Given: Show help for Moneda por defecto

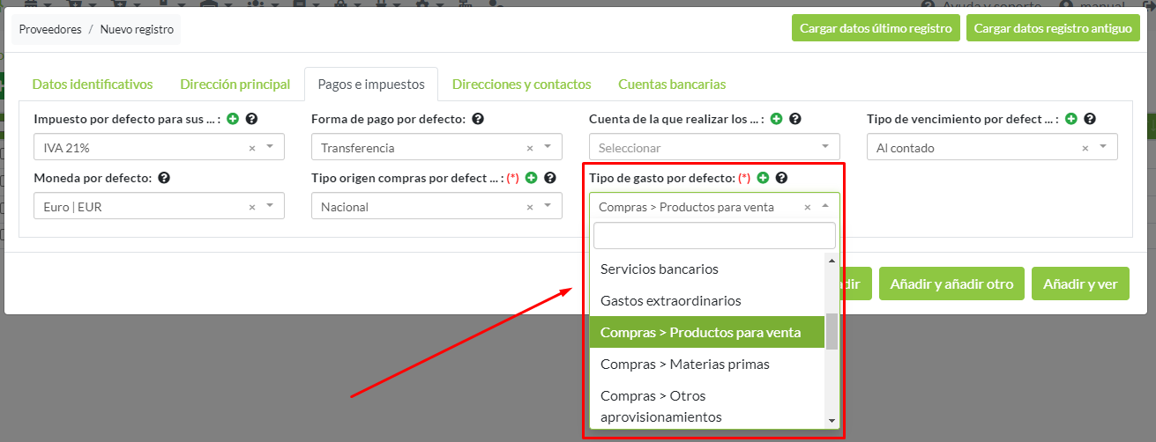Looking at the screenshot, I should (164, 178).
